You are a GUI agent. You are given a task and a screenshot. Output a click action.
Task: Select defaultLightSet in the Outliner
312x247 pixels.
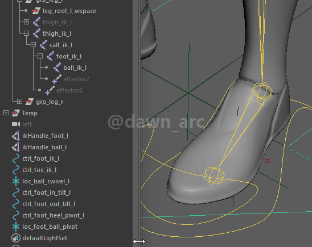coord(45,238)
